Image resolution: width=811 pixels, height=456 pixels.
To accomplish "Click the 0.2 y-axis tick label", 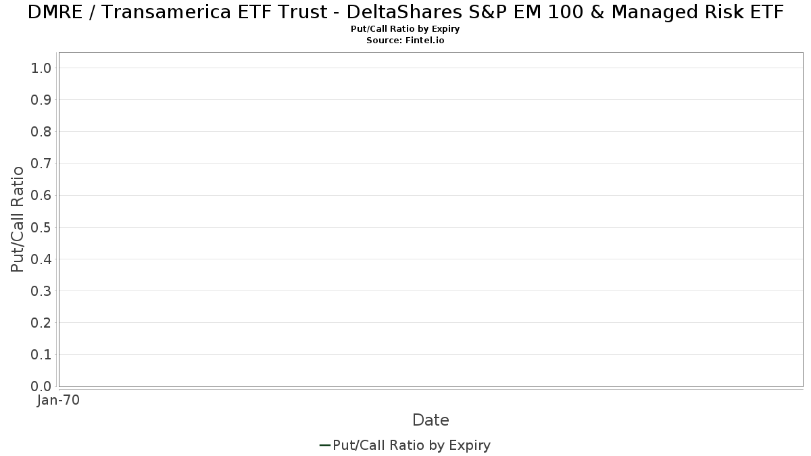I will coord(41,322).
